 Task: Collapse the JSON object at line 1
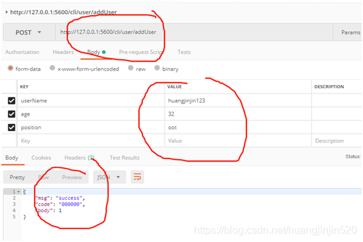point(18,191)
